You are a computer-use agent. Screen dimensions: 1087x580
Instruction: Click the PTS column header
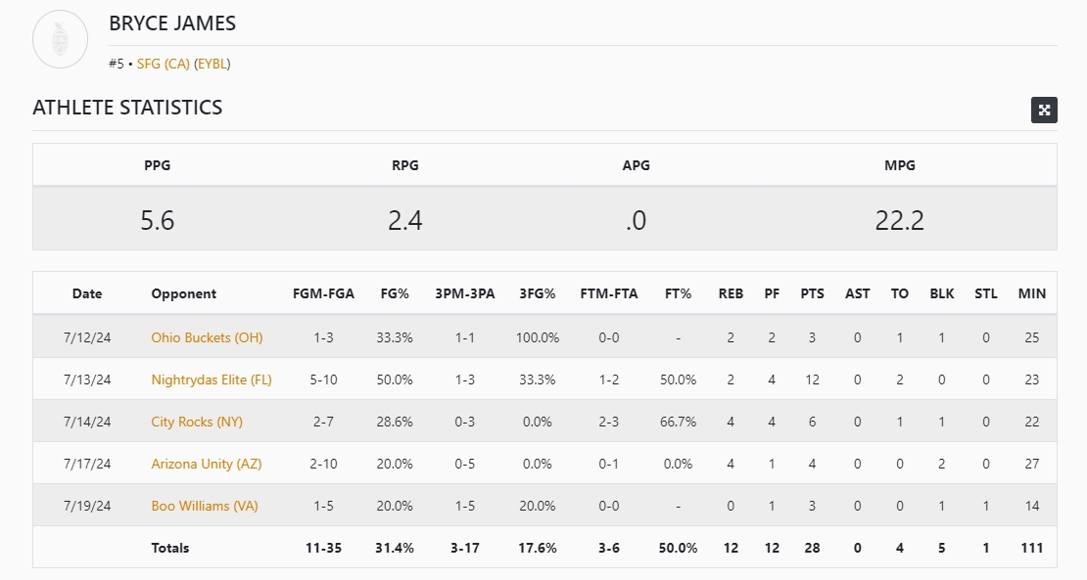pyautogui.click(x=812, y=293)
